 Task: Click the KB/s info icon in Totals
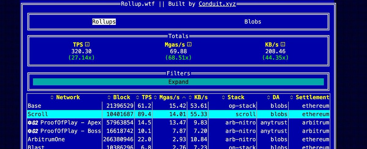point(283,44)
